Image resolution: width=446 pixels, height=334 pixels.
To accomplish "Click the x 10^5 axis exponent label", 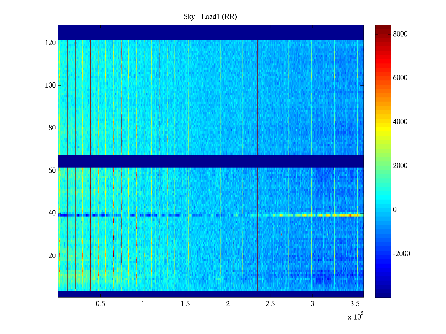I will point(355,317).
